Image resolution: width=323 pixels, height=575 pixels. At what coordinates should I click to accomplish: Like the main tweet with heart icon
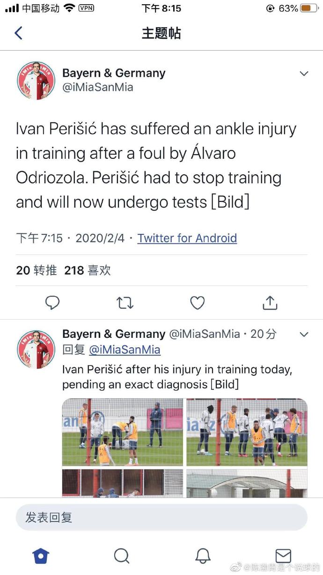[x=197, y=303]
